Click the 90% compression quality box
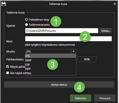 [87, 59]
